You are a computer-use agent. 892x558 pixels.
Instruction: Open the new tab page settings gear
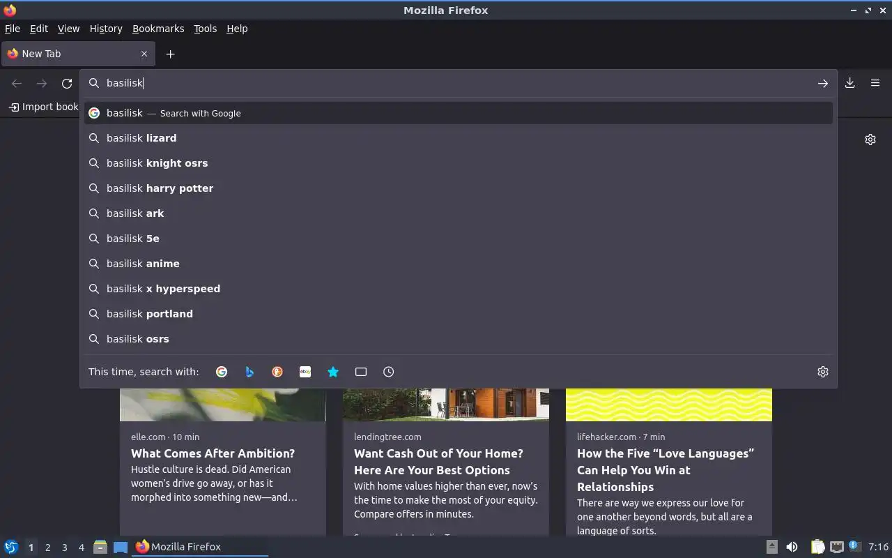coord(870,139)
